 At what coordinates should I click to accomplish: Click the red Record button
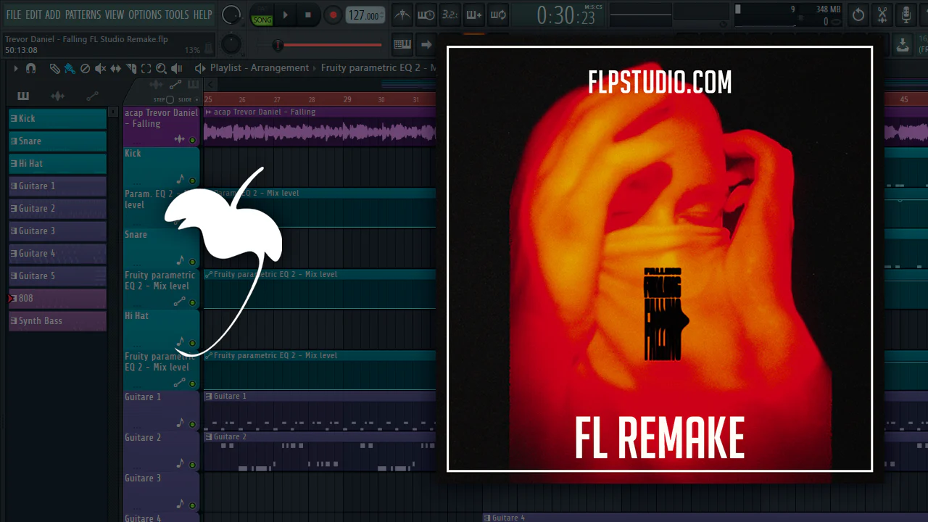[333, 14]
